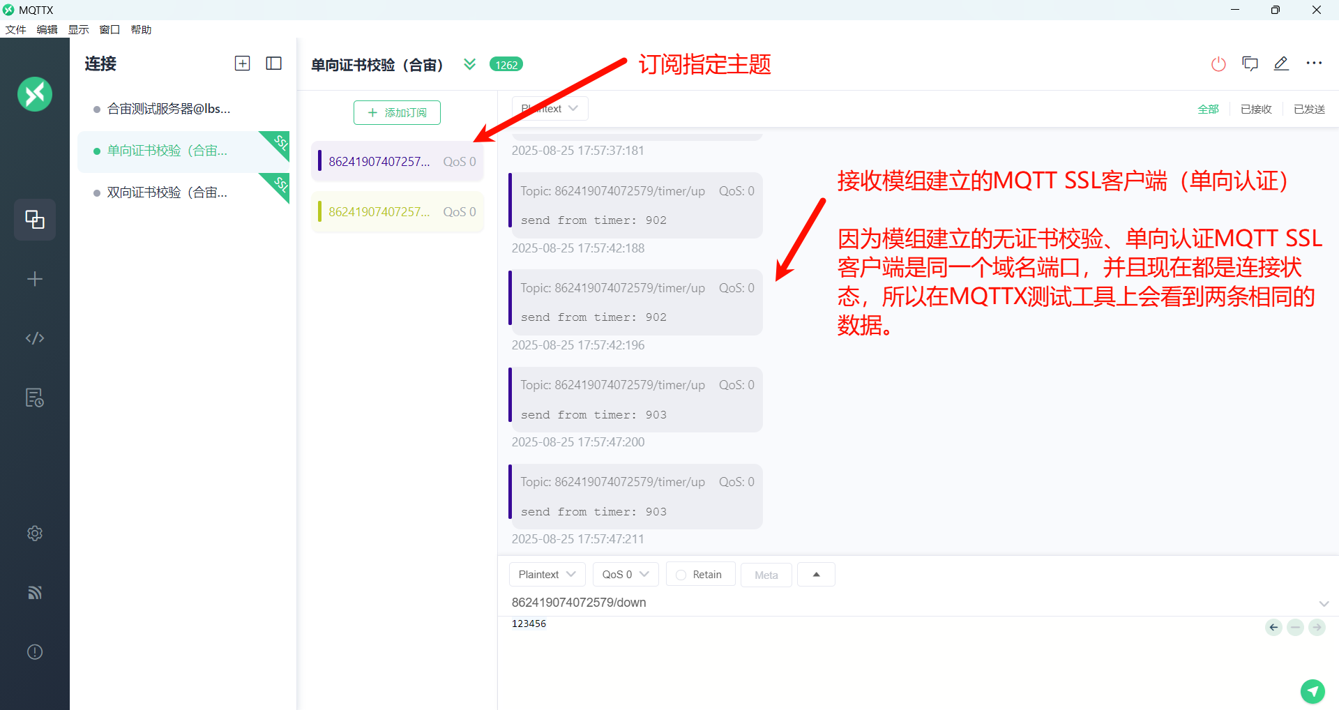Go to the next message history with the right arrow
Image resolution: width=1339 pixels, height=710 pixels.
pos(1317,627)
